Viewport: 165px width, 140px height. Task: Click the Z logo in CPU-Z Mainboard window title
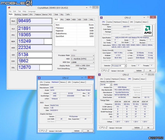tap(39, 78)
